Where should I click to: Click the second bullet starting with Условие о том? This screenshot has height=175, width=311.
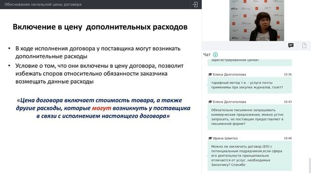point(99,73)
